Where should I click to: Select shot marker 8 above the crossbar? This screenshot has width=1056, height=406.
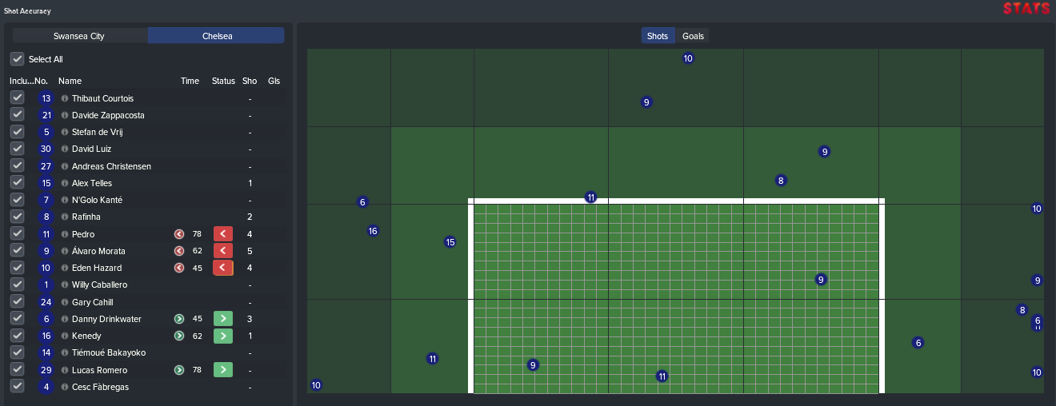tap(781, 181)
